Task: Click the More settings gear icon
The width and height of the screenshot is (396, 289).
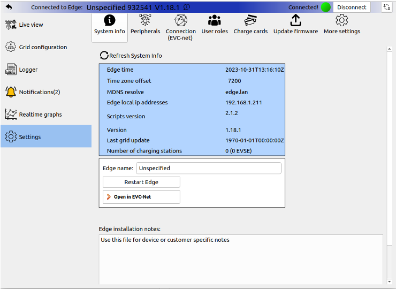Action: click(x=342, y=20)
